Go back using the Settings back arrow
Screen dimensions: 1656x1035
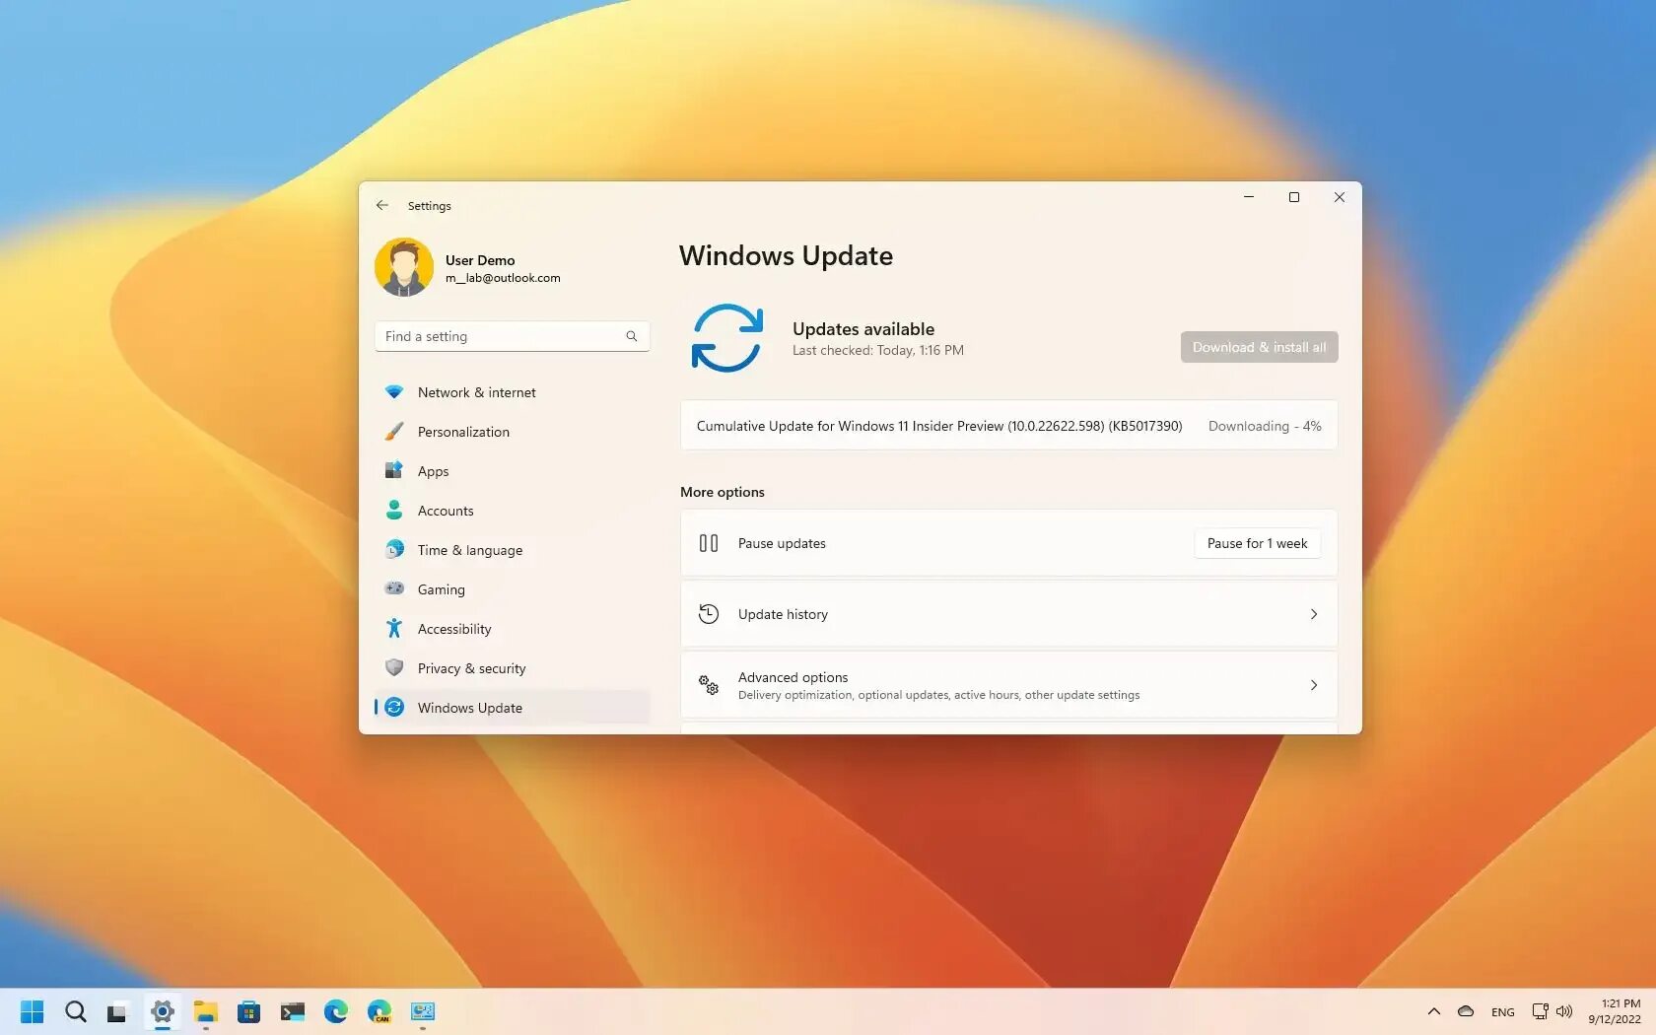point(382,205)
